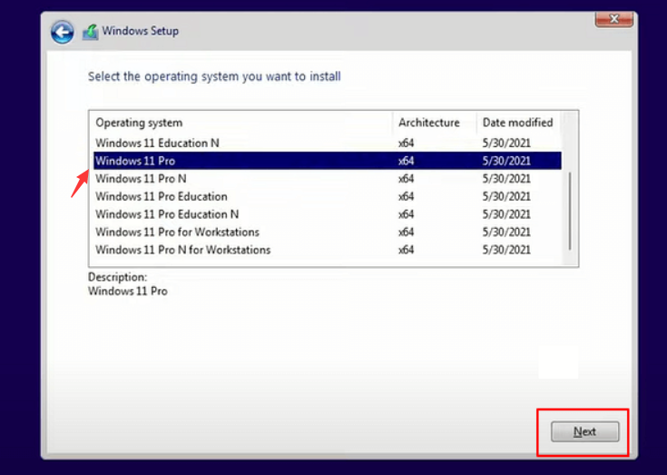Screen dimensions: 667x475
Task: Close the Windows Setup window
Action: click(613, 18)
